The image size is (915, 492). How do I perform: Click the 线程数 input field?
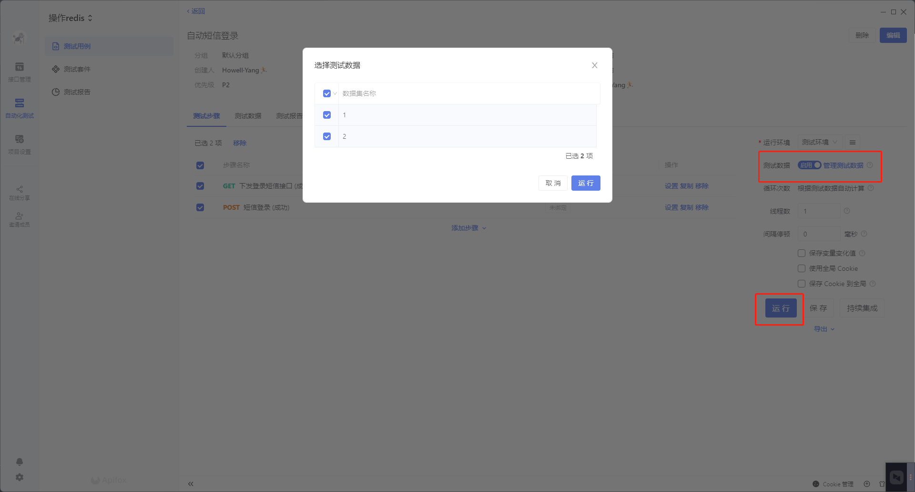coord(818,211)
